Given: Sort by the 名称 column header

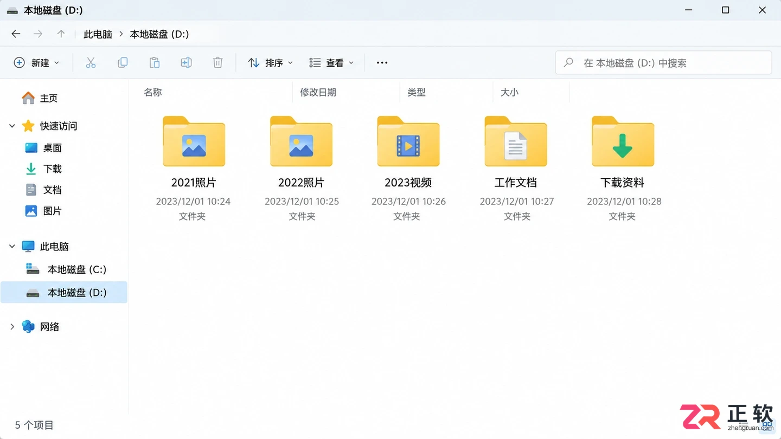Looking at the screenshot, I should click(153, 92).
